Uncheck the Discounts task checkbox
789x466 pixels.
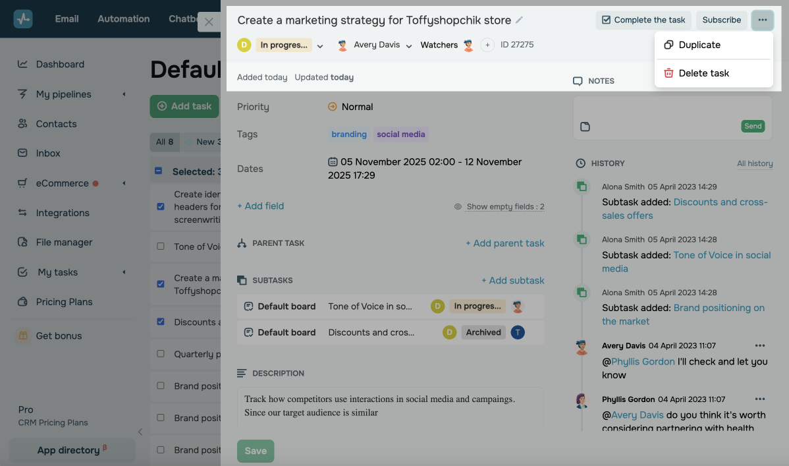(161, 322)
